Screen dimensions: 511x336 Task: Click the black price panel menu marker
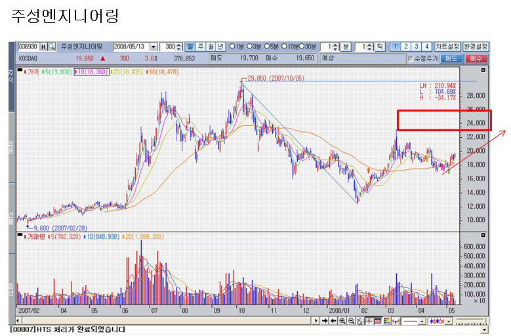coord(20,70)
